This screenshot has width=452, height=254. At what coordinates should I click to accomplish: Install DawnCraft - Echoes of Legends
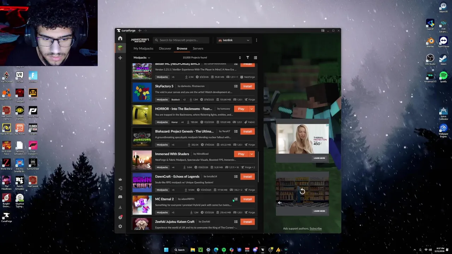click(248, 176)
